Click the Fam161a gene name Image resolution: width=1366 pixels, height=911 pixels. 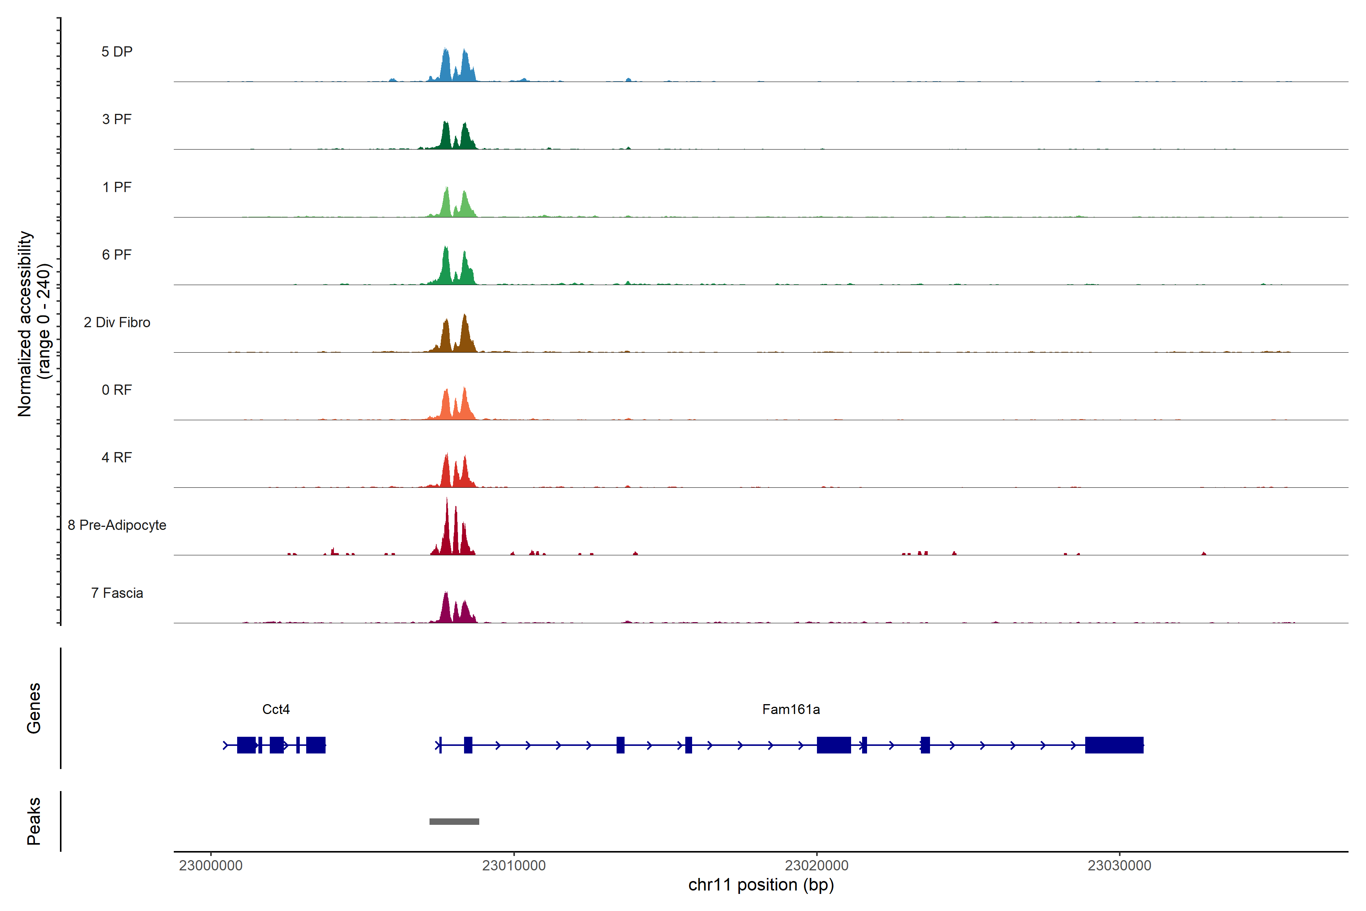(x=790, y=709)
